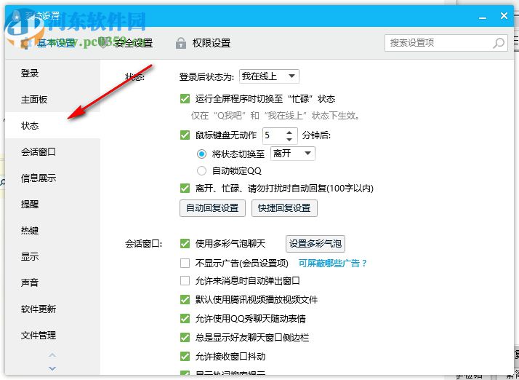Select 登录 in the sidebar
Viewport: 519px width, 380px height.
coord(52,74)
